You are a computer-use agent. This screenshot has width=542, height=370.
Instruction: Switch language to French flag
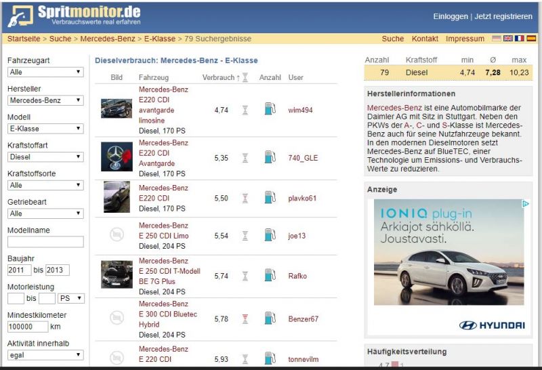tap(520, 39)
